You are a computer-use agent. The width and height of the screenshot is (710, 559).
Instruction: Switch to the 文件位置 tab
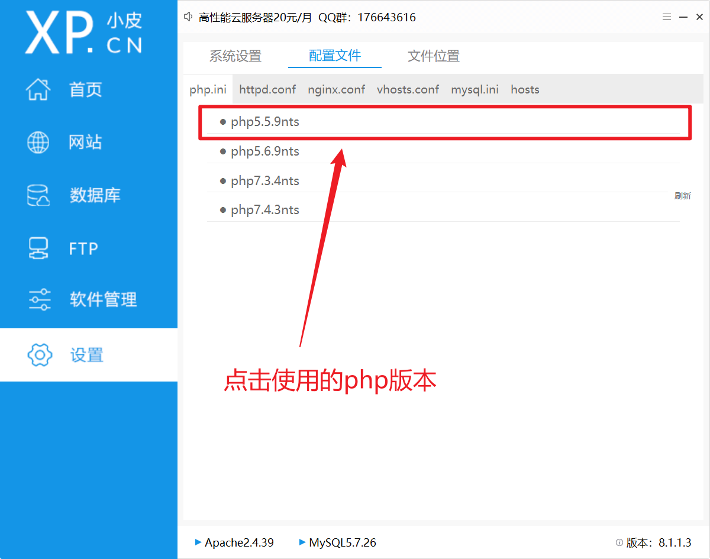click(433, 56)
